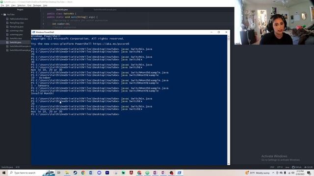Open Premiere Pro from the taskbar
314x176 pixels.
[107, 173]
